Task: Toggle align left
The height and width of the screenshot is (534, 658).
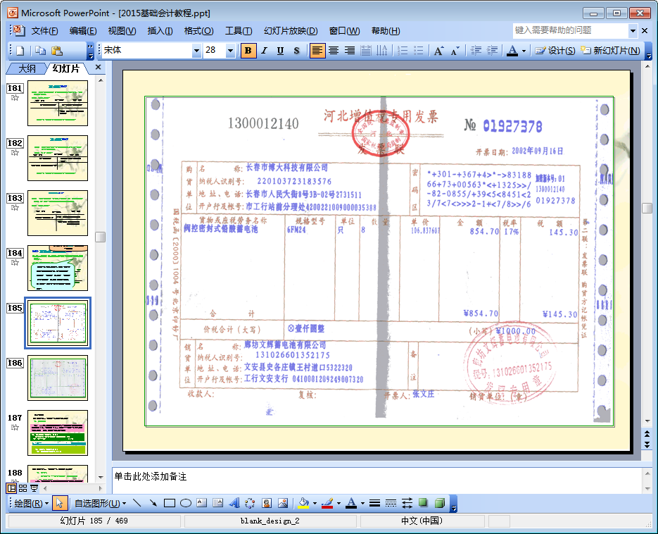Action: [x=317, y=51]
